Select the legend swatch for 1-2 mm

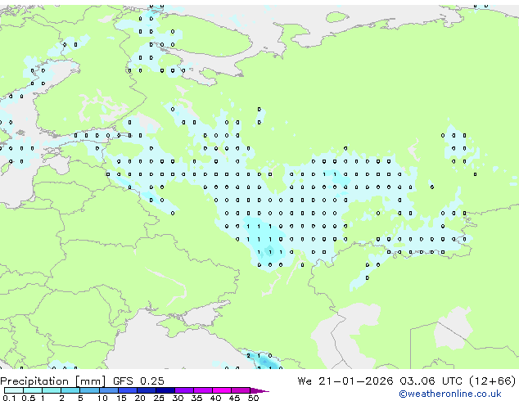click(52, 390)
